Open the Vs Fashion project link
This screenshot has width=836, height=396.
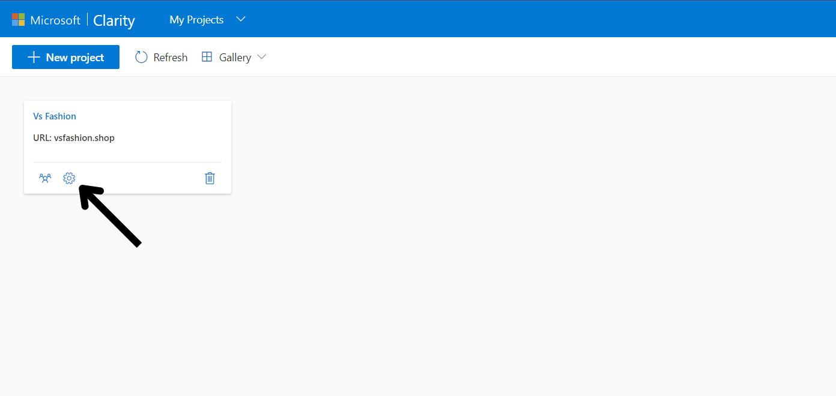click(55, 116)
